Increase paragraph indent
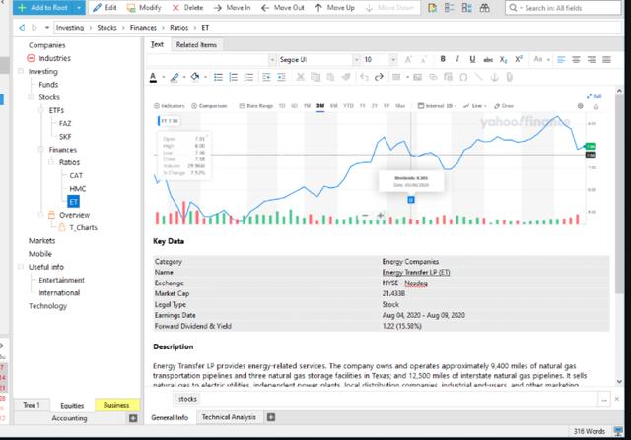The width and height of the screenshot is (631, 440). pyautogui.click(x=281, y=77)
